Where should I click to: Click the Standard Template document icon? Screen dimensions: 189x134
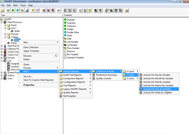[x=65, y=58]
